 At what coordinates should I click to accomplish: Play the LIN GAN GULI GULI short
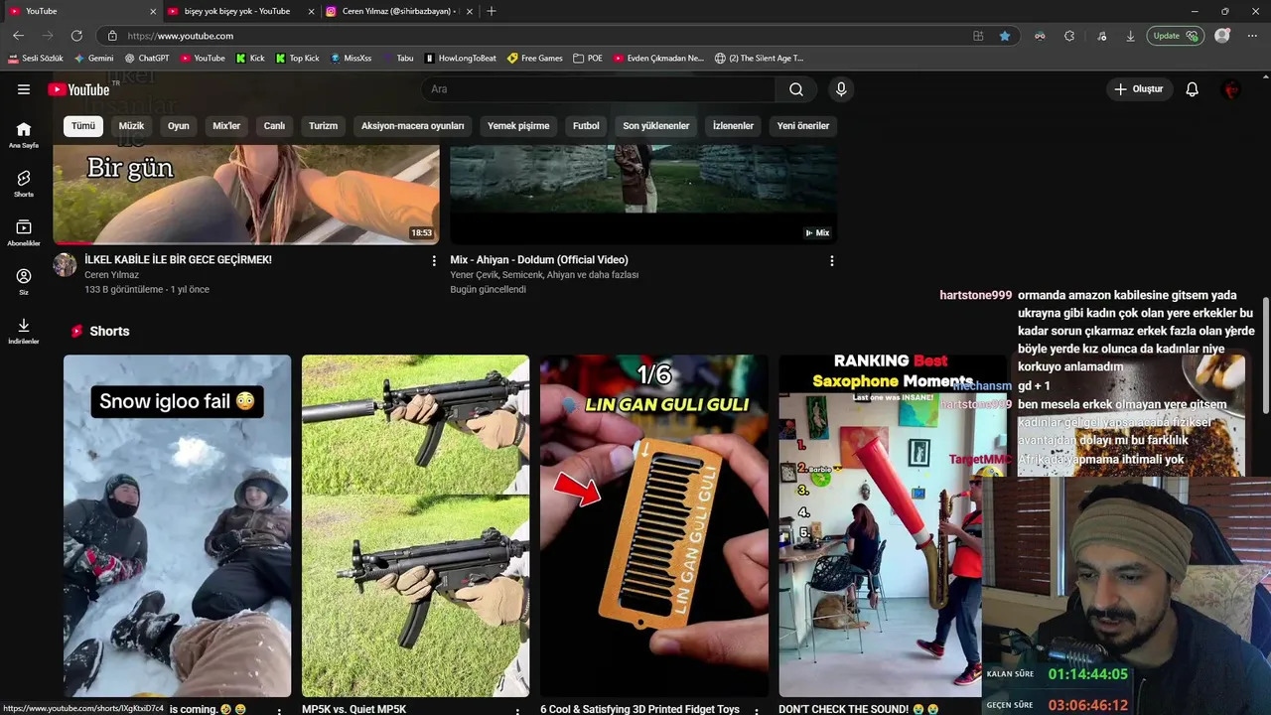coord(654,526)
